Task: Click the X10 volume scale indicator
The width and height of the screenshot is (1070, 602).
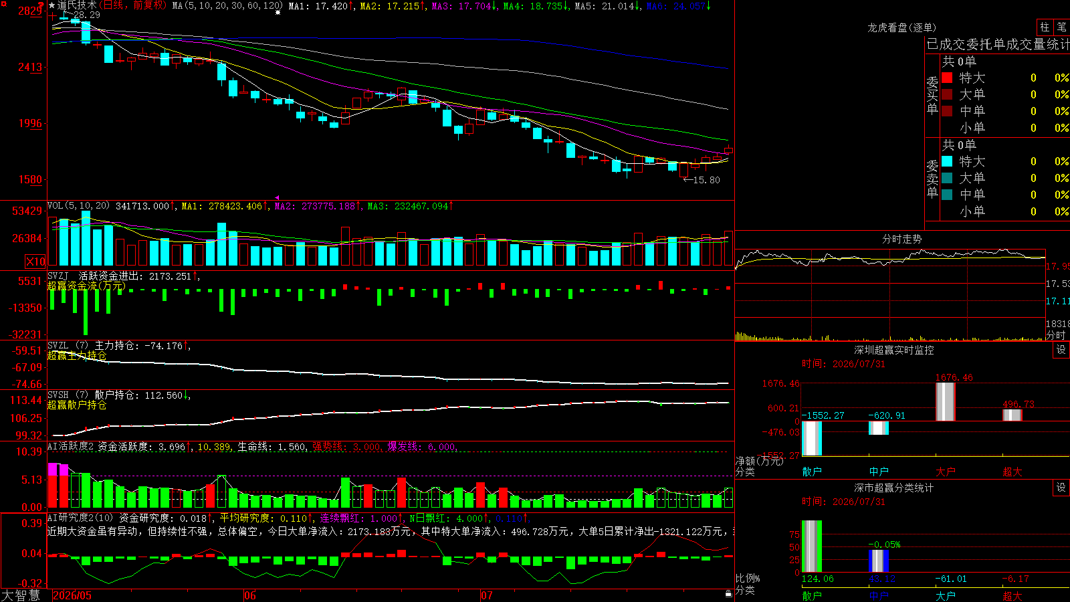Action: [x=35, y=262]
